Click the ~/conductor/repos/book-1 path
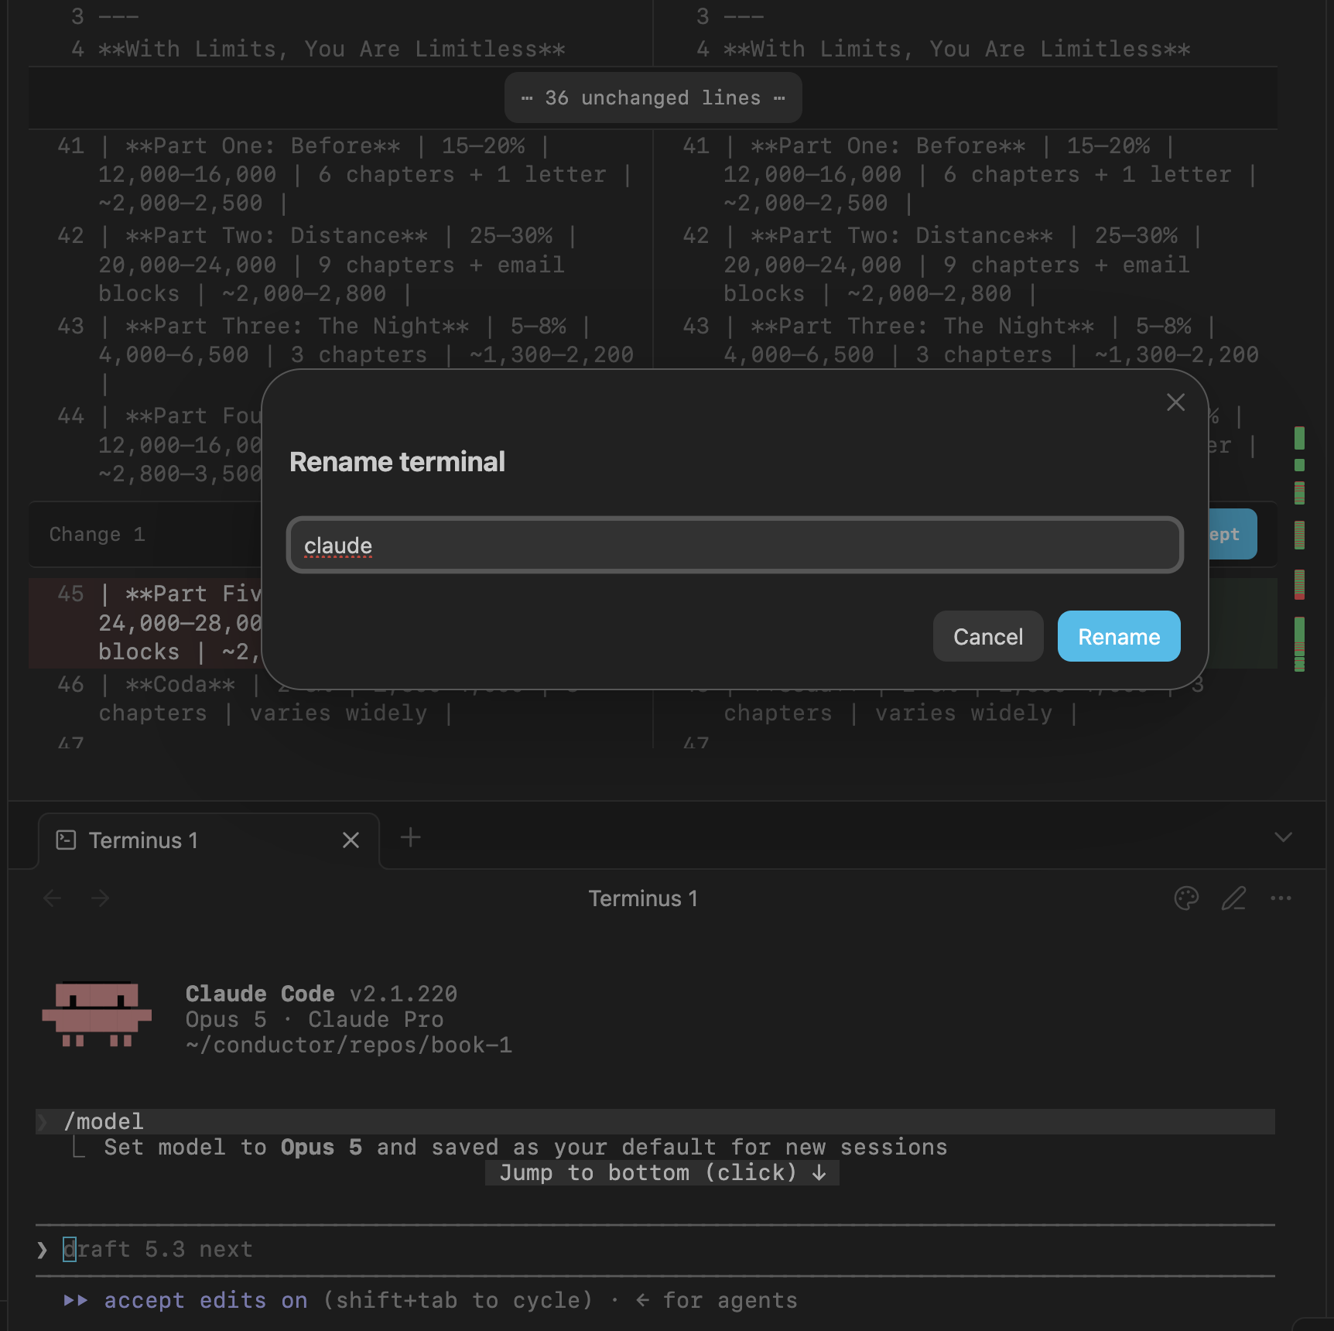The height and width of the screenshot is (1331, 1334). click(348, 1045)
